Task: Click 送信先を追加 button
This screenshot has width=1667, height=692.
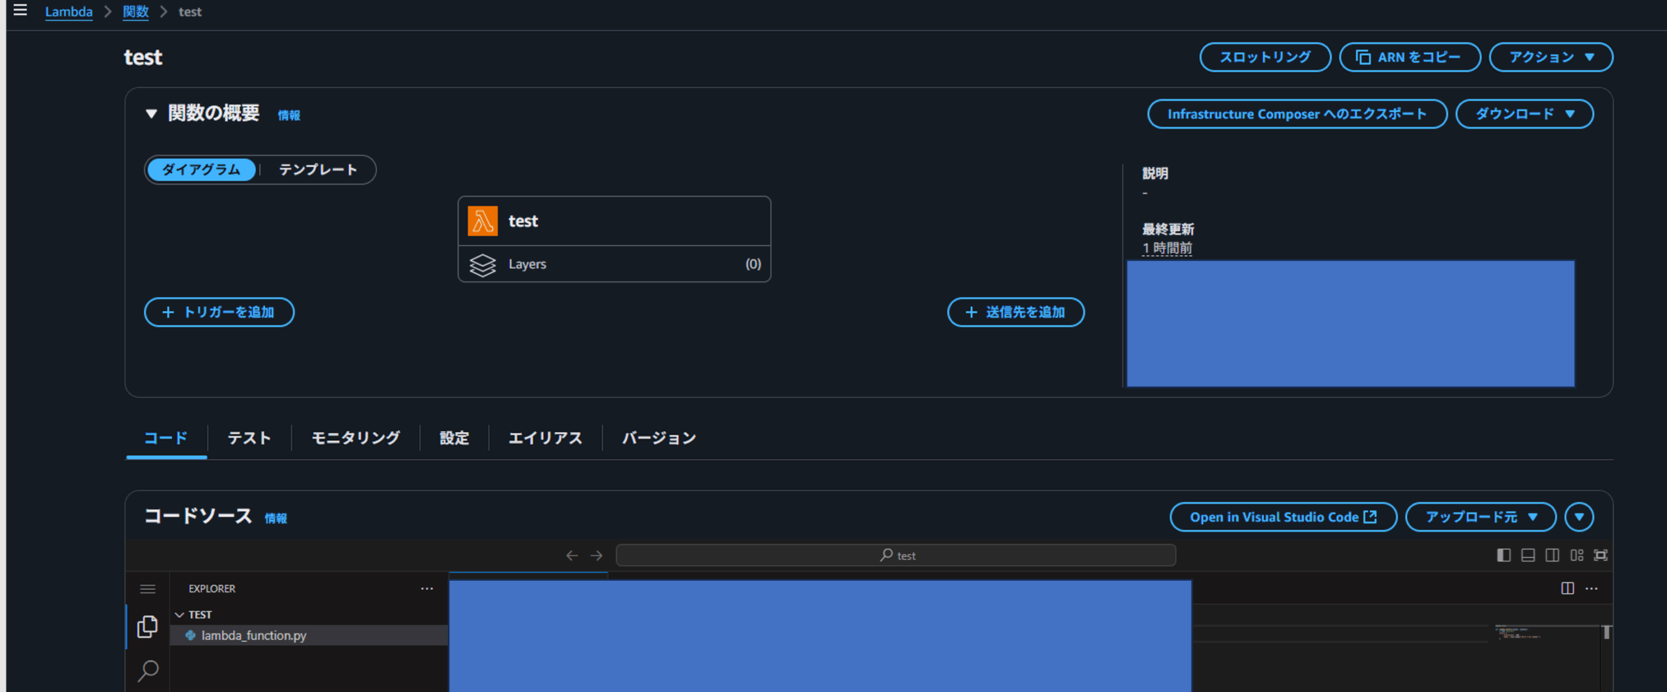Action: tap(1016, 312)
